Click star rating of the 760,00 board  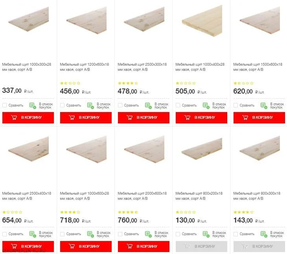[x=128, y=212]
